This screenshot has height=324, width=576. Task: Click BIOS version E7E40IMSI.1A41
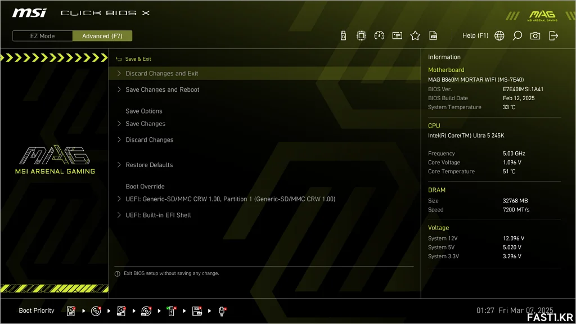pyautogui.click(x=523, y=89)
